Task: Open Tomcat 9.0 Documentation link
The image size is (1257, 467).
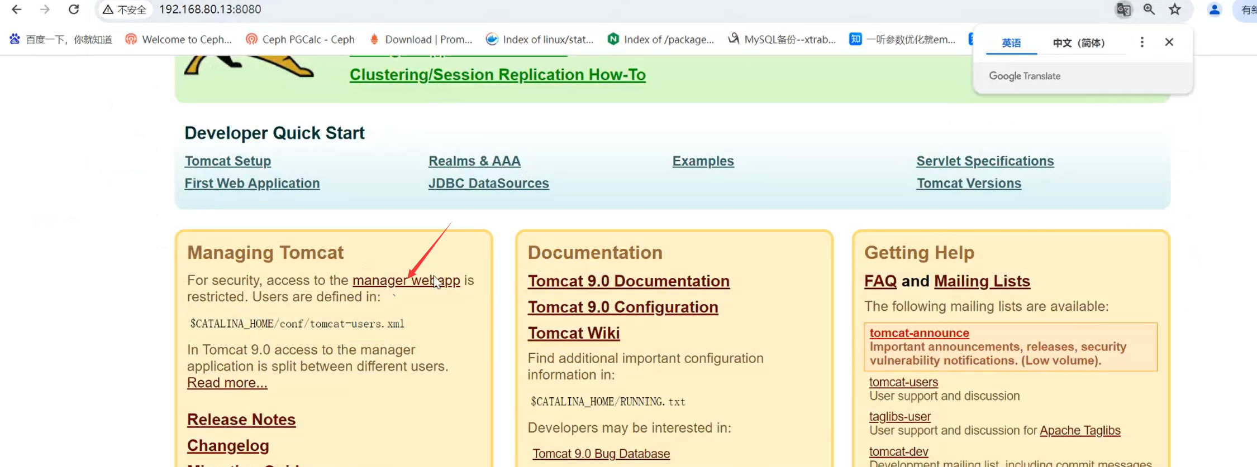Action: pos(628,281)
